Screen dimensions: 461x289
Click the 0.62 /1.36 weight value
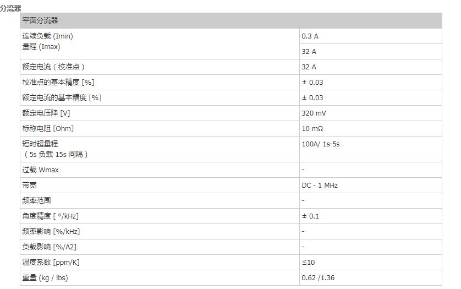[x=318, y=278]
